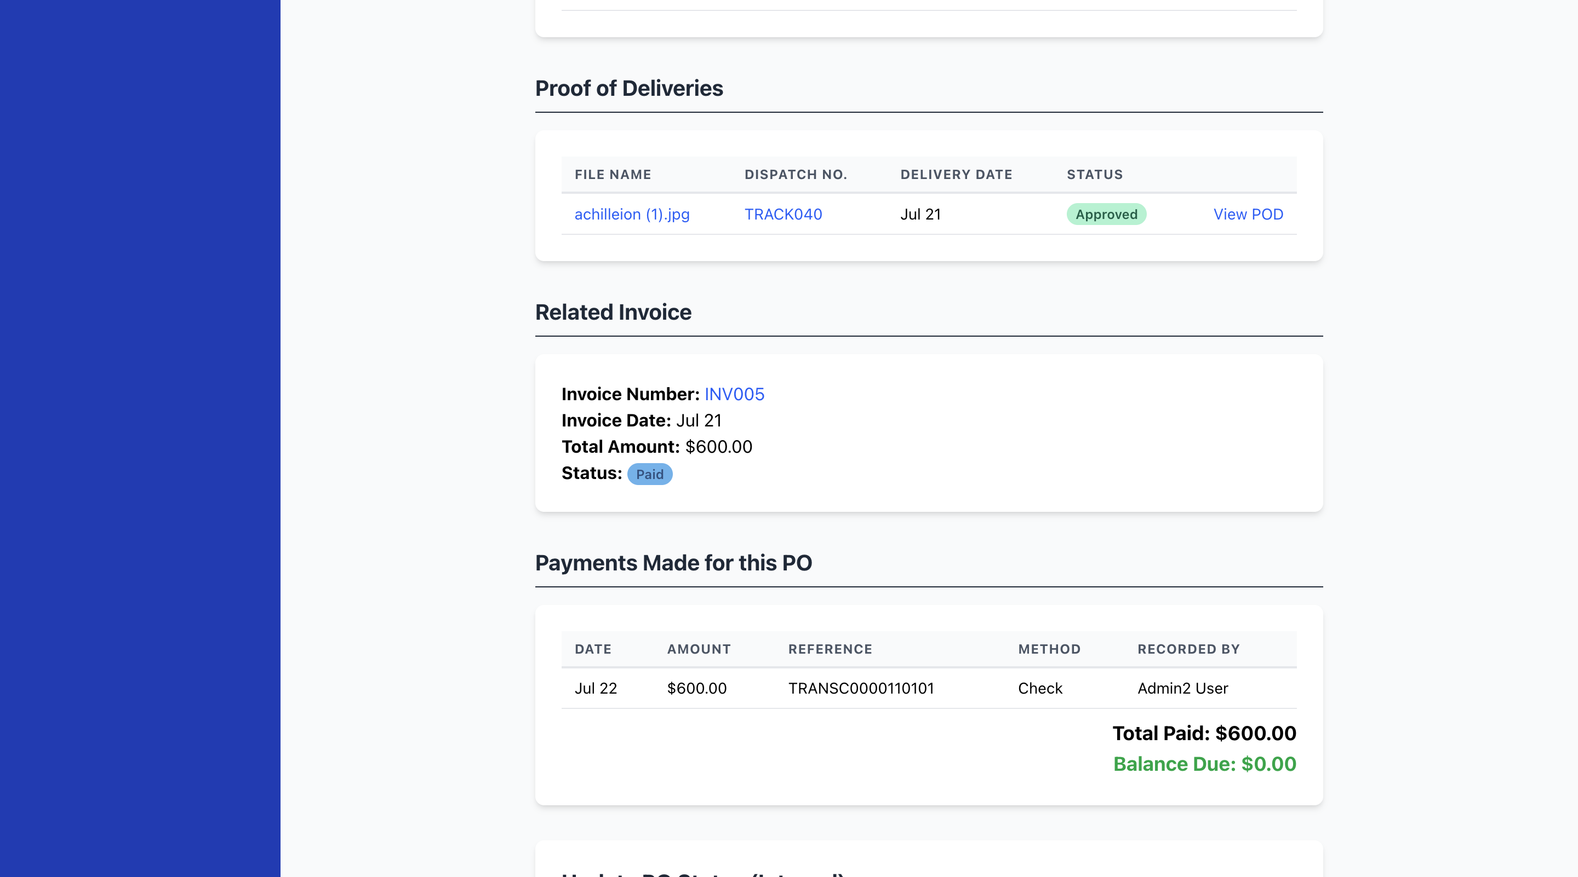Image resolution: width=1578 pixels, height=877 pixels.
Task: Open the achilleion (1).jpg file link
Action: coord(632,214)
